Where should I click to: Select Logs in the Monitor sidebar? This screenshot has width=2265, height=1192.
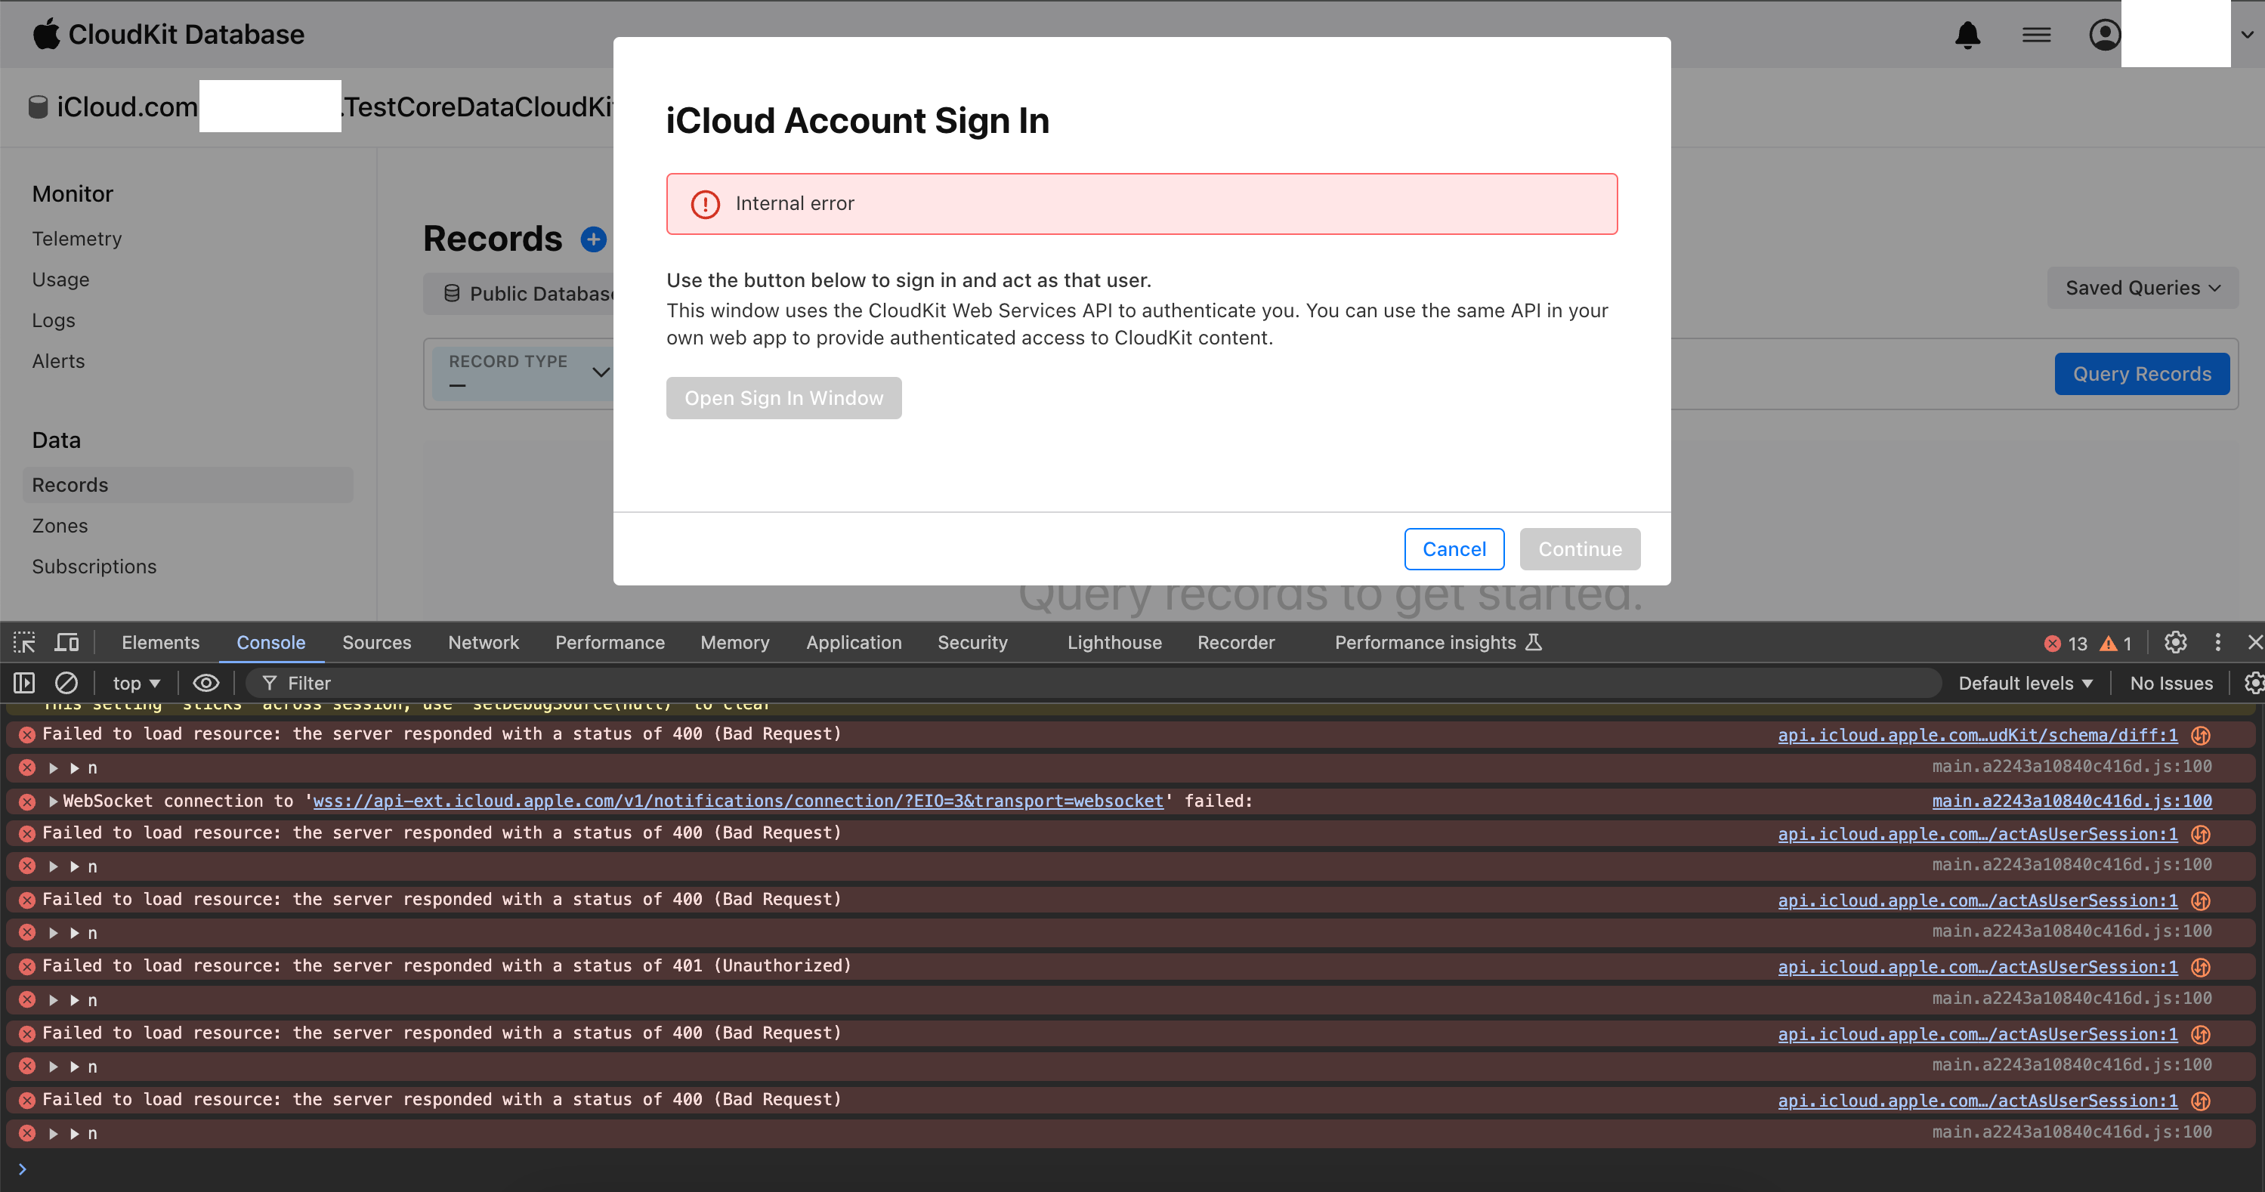tap(54, 320)
